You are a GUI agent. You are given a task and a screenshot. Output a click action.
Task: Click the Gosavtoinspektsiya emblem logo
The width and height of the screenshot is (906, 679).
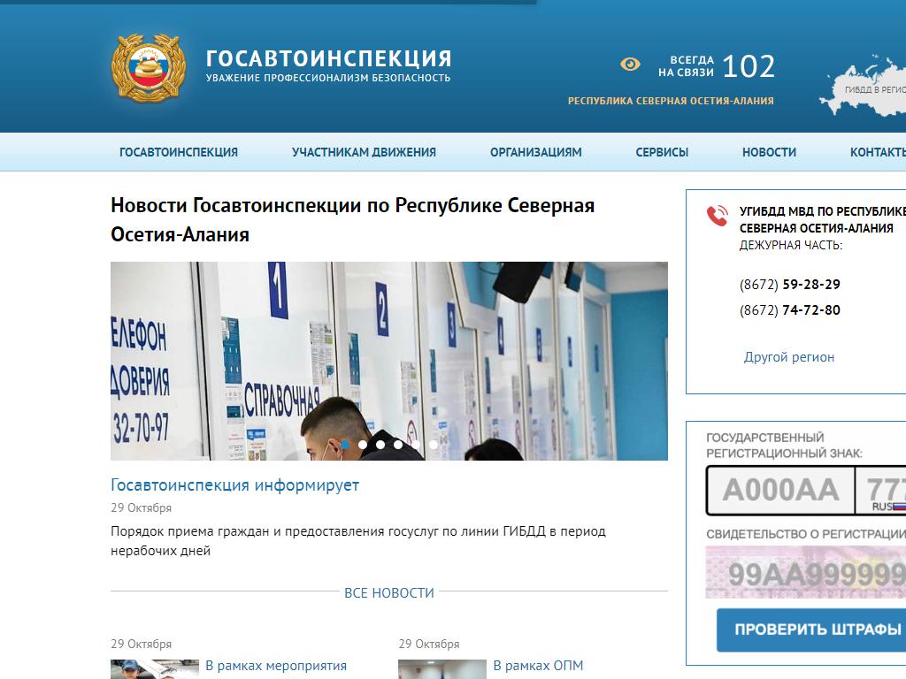(147, 66)
